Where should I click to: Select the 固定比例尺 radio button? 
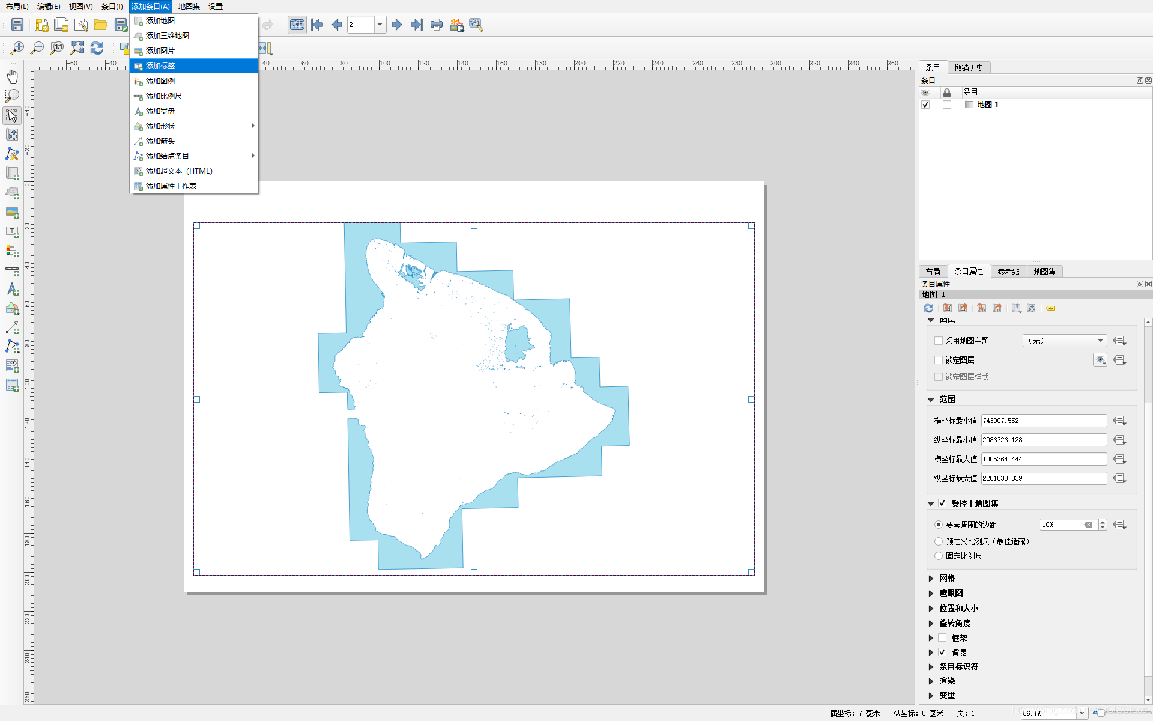(x=939, y=556)
